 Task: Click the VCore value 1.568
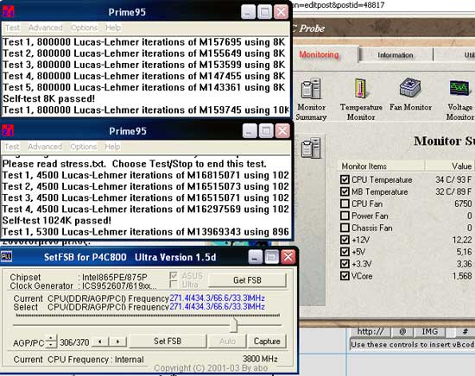(x=461, y=276)
